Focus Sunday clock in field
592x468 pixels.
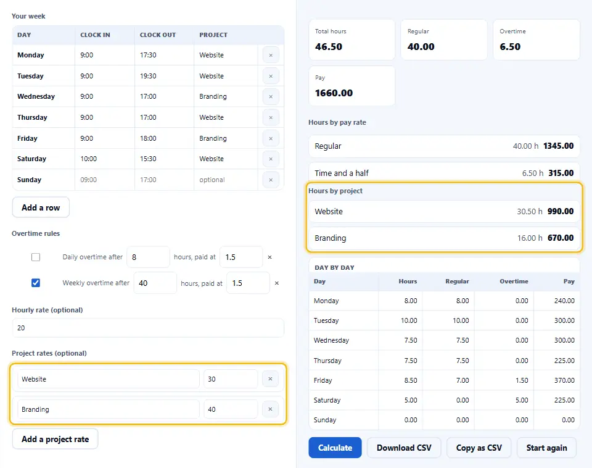(x=105, y=180)
